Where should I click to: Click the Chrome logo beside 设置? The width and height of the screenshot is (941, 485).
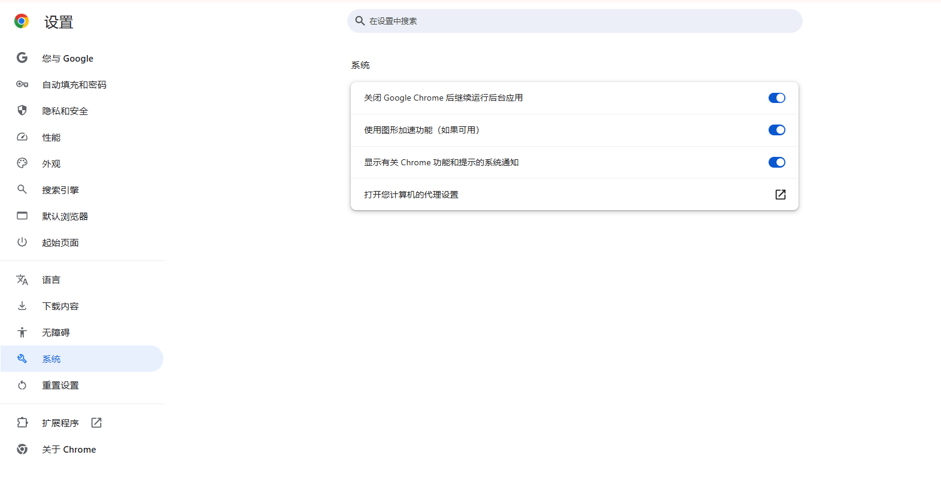(x=22, y=22)
